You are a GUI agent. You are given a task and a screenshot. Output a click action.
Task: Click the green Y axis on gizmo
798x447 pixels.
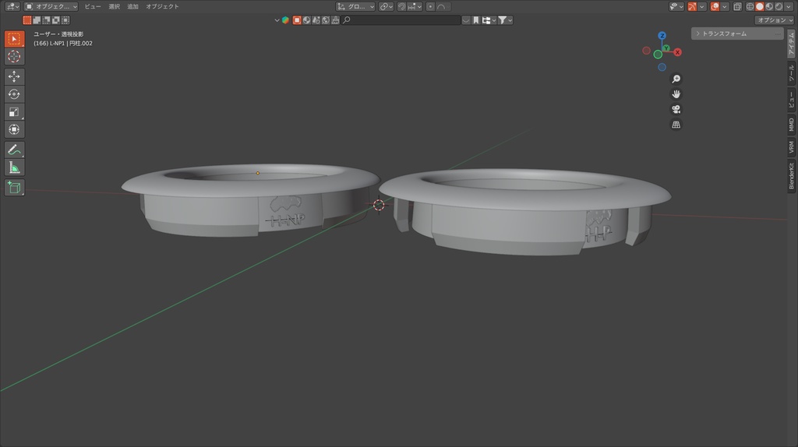(x=666, y=48)
